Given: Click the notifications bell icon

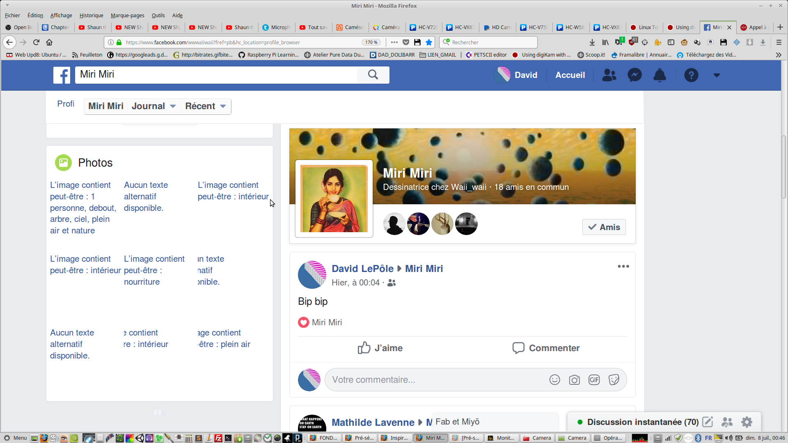Looking at the screenshot, I should (x=660, y=75).
